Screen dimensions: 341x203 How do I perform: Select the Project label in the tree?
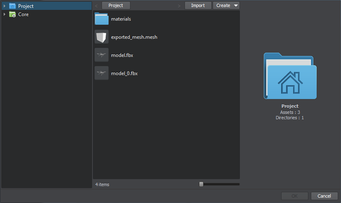(x=26, y=6)
